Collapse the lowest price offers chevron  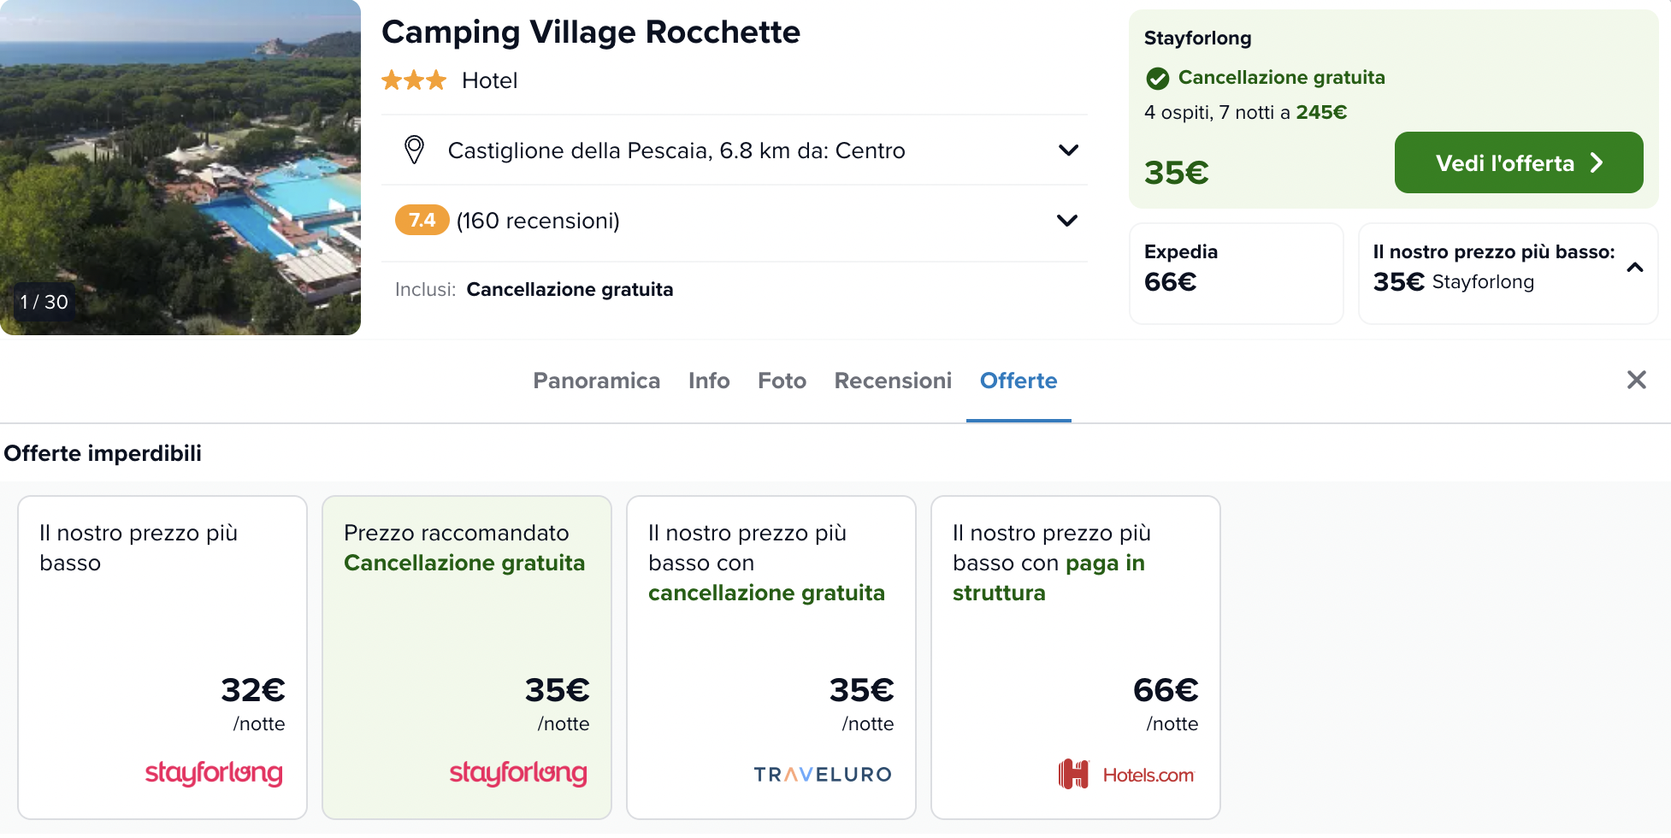(x=1634, y=268)
